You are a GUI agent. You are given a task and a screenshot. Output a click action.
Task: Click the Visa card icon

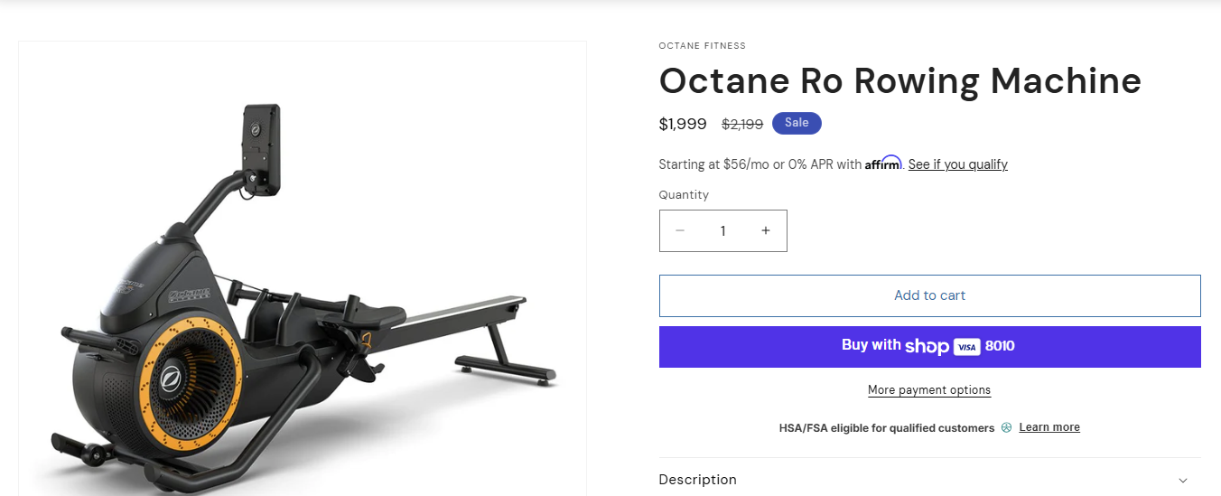coord(966,347)
